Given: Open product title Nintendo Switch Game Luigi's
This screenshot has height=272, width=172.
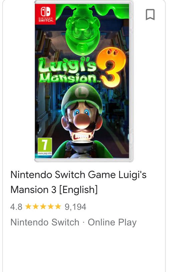Looking at the screenshot, I should tap(78, 175).
